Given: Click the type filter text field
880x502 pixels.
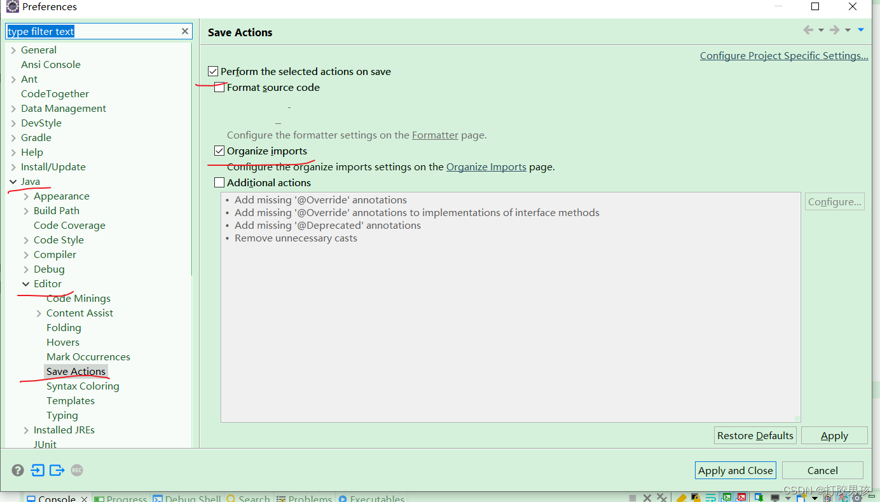Looking at the screenshot, I should coord(99,31).
